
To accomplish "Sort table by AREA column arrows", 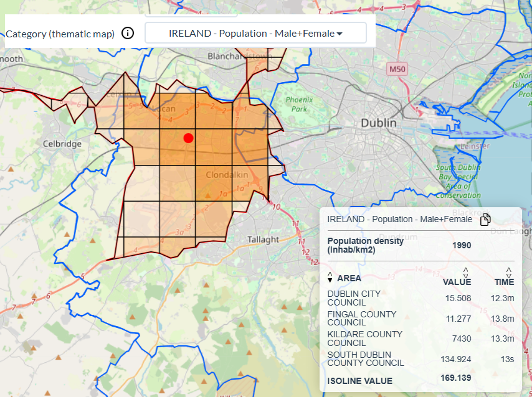I will (330, 277).
